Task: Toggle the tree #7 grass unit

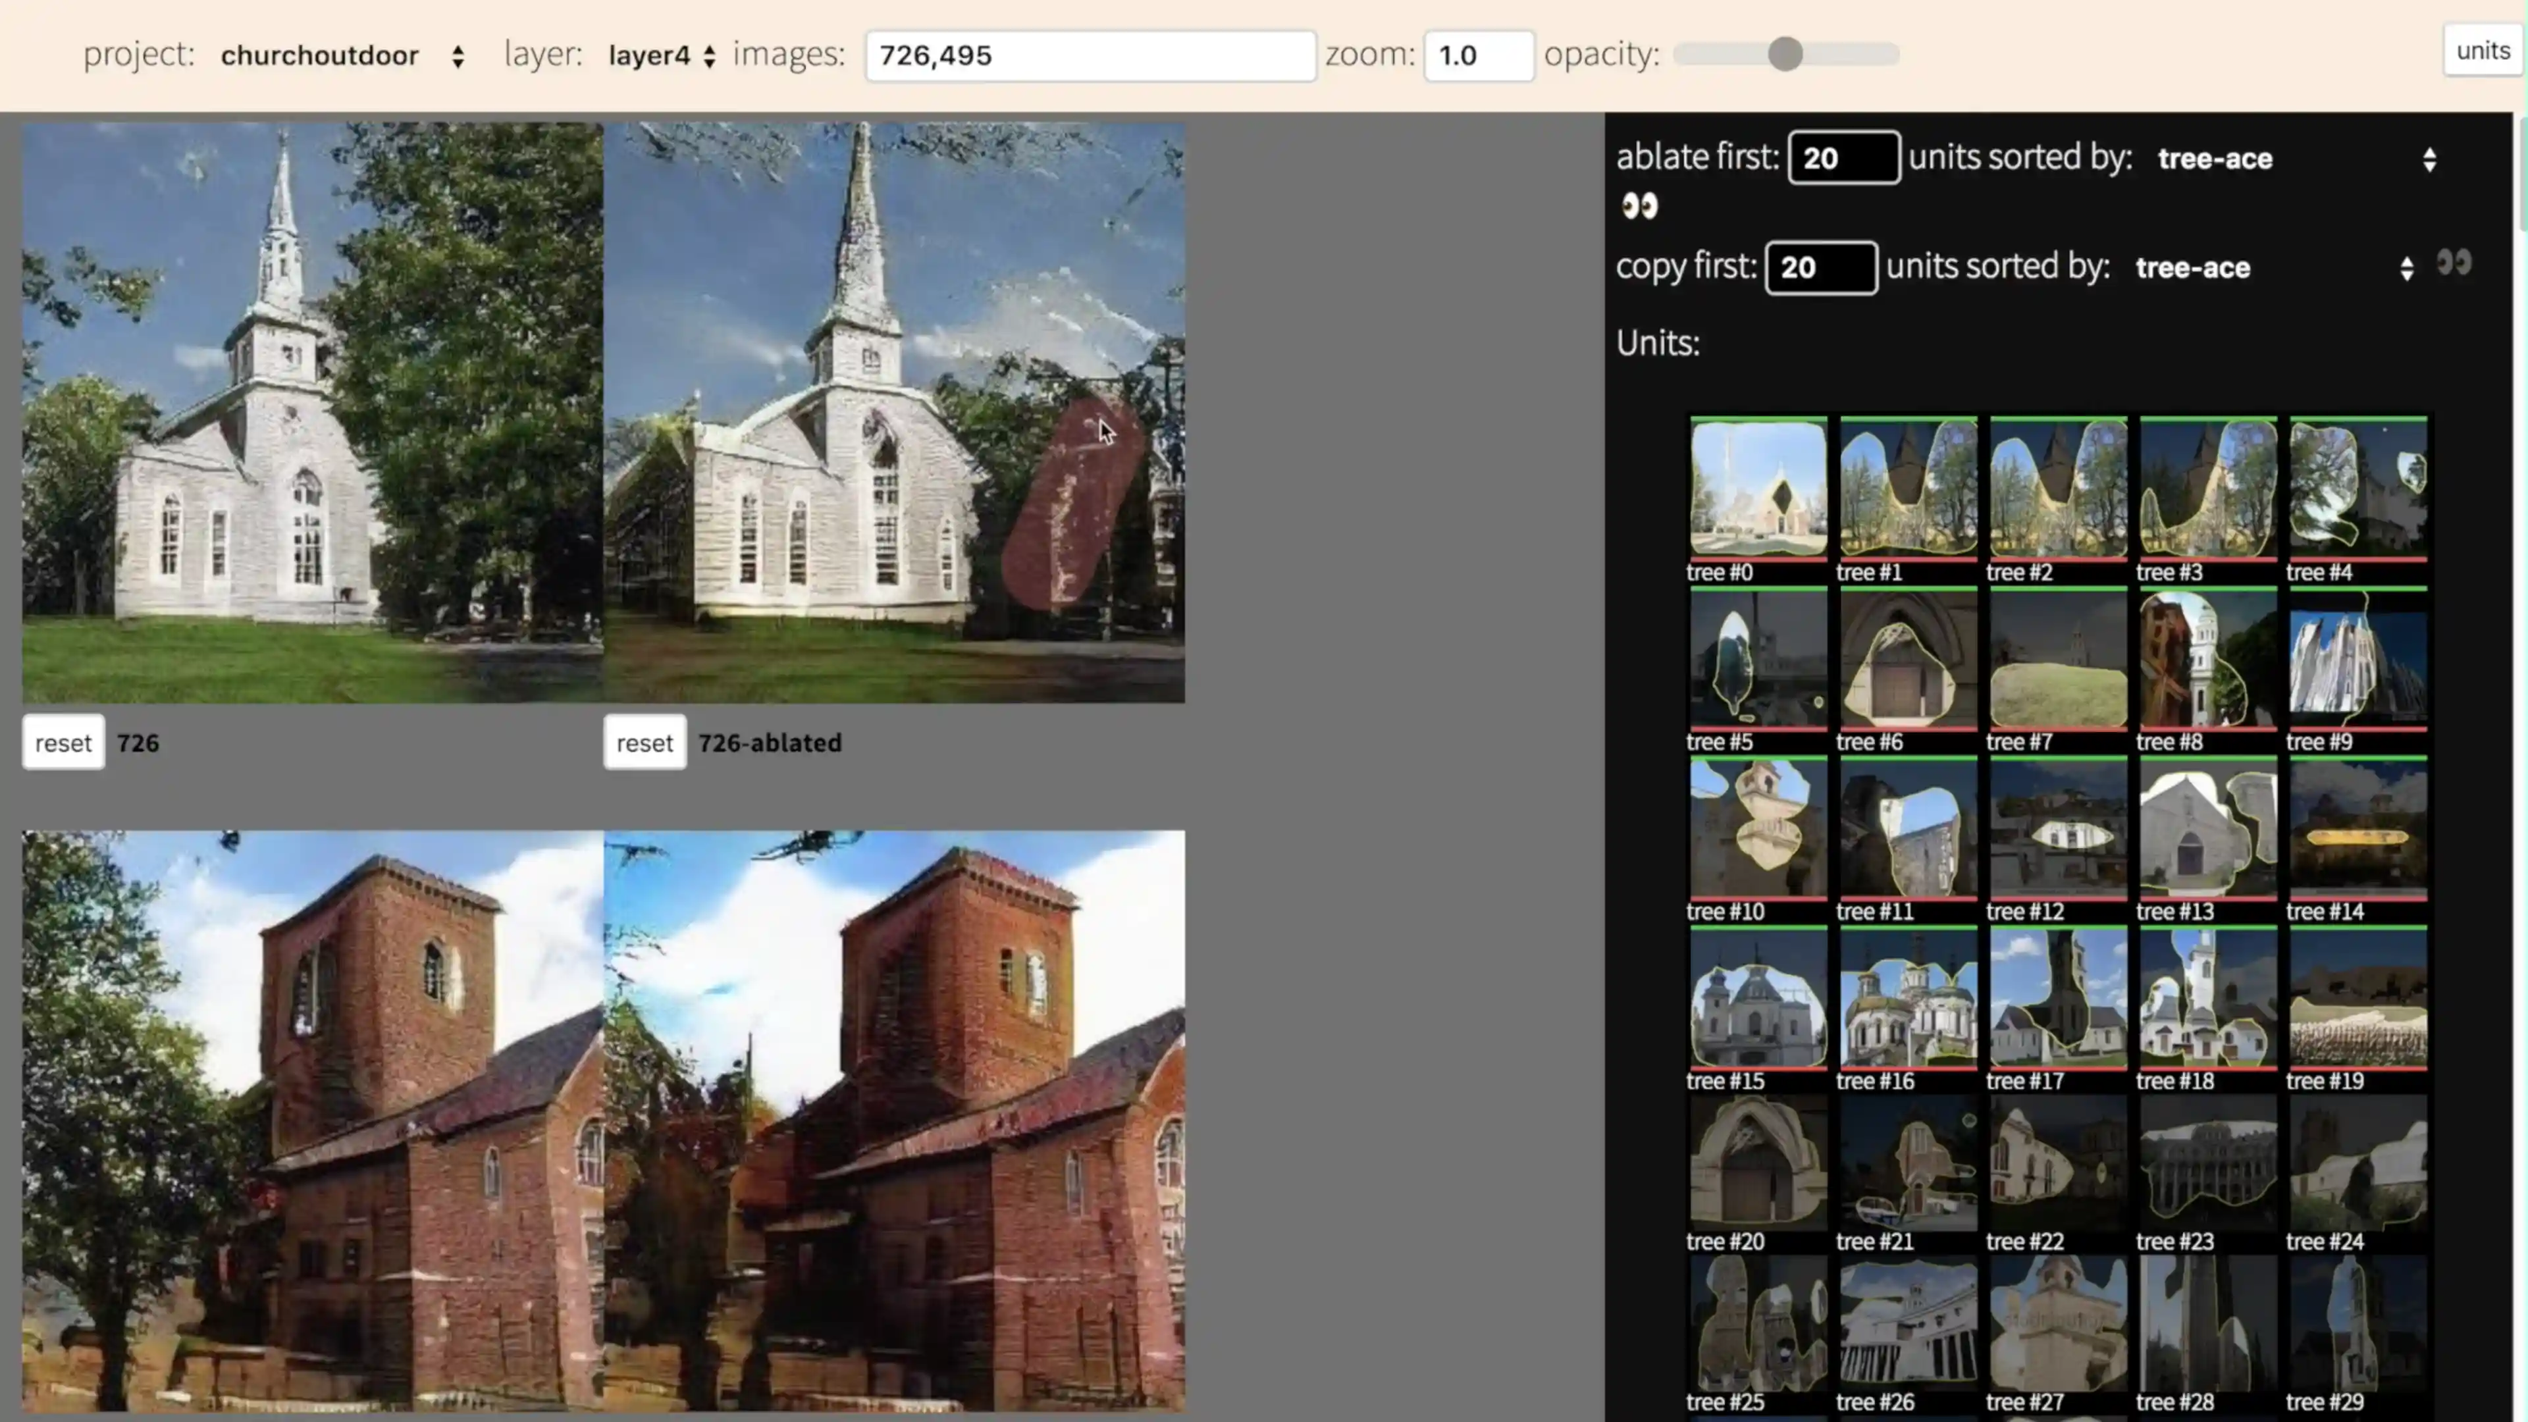Action: [x=2058, y=658]
